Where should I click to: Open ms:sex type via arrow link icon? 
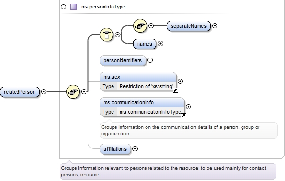click(175, 90)
